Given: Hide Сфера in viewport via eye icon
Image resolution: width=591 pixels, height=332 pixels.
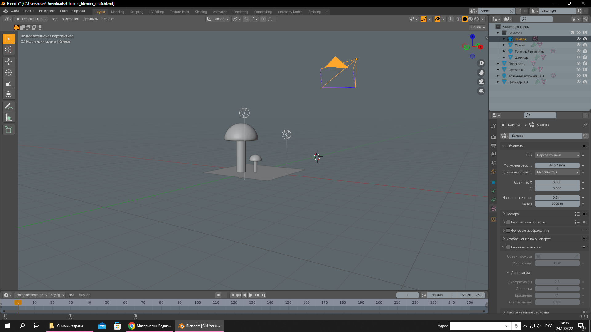Looking at the screenshot, I should [x=578, y=45].
